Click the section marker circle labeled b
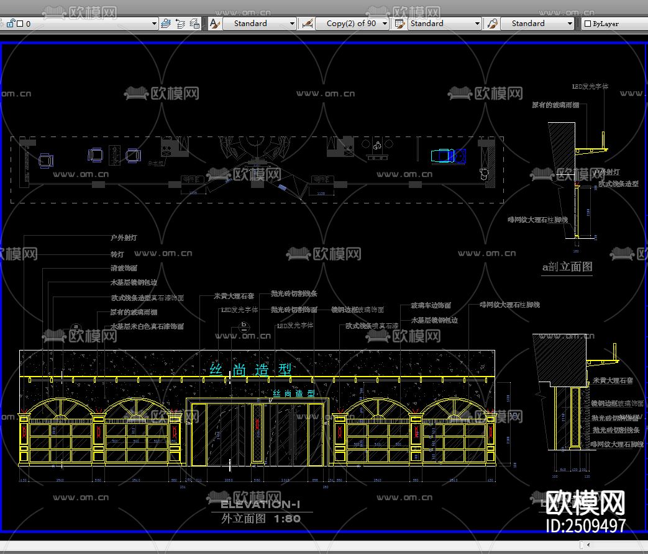 tap(244, 326)
